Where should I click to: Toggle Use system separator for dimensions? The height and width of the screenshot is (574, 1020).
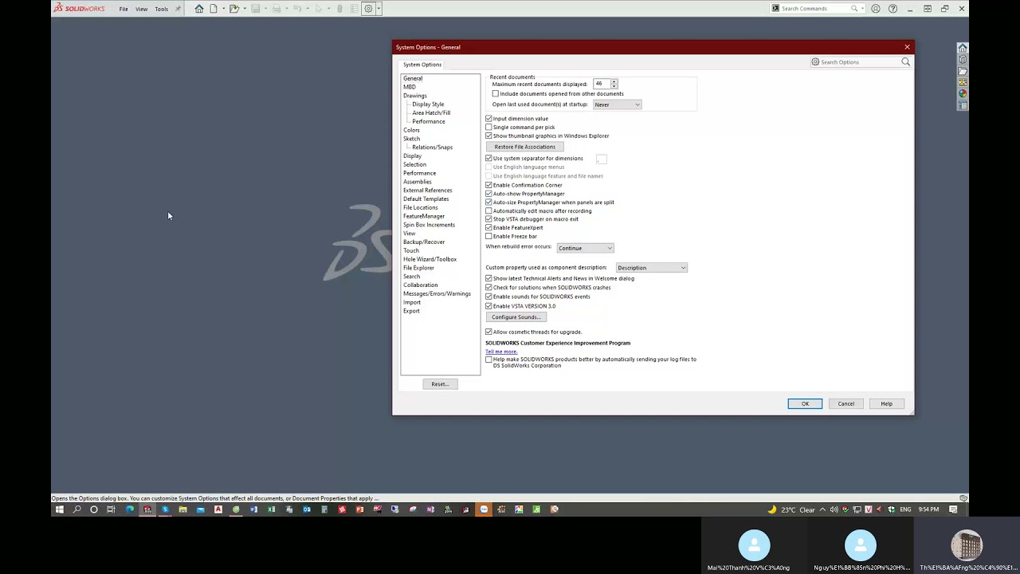tap(489, 159)
